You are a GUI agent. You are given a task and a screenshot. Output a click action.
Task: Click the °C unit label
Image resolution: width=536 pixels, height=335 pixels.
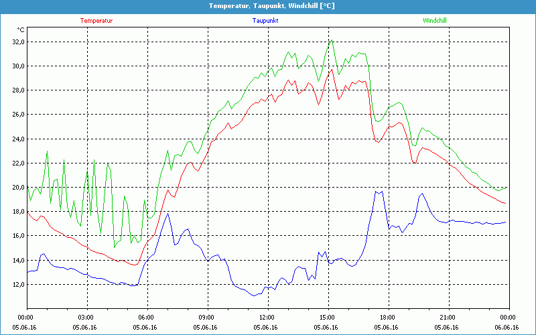[21, 30]
